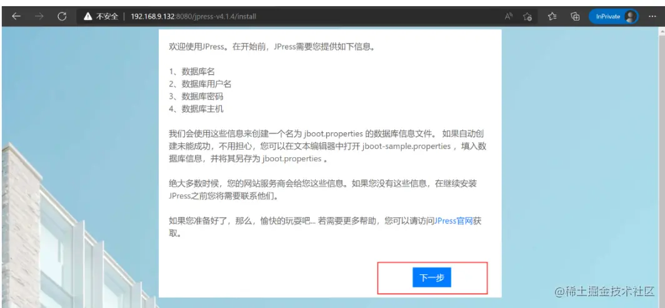Screen dimensions: 665x308
Task: Open the Favorites list icon
Action: click(x=552, y=16)
